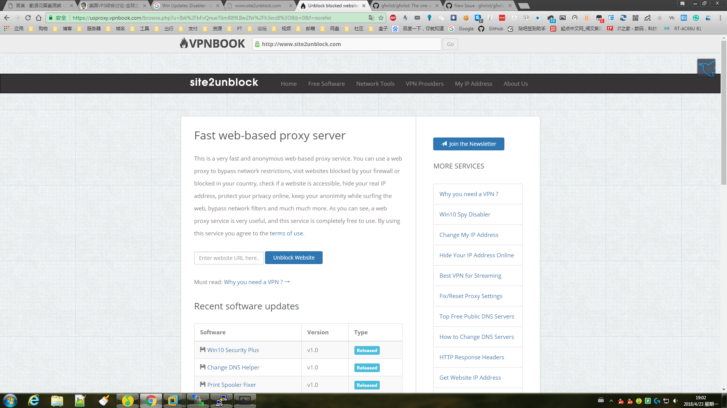This screenshot has width=727, height=408.
Task: Switch to the gfwlist/gfwlist tab
Action: (405, 5)
